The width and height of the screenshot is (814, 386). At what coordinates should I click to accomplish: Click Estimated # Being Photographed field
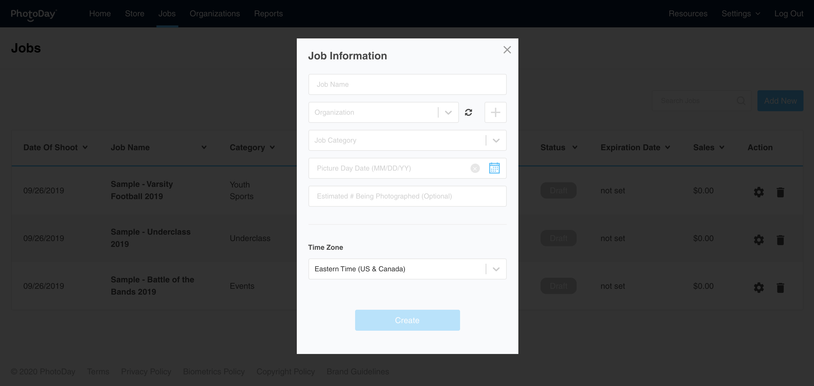(407, 196)
